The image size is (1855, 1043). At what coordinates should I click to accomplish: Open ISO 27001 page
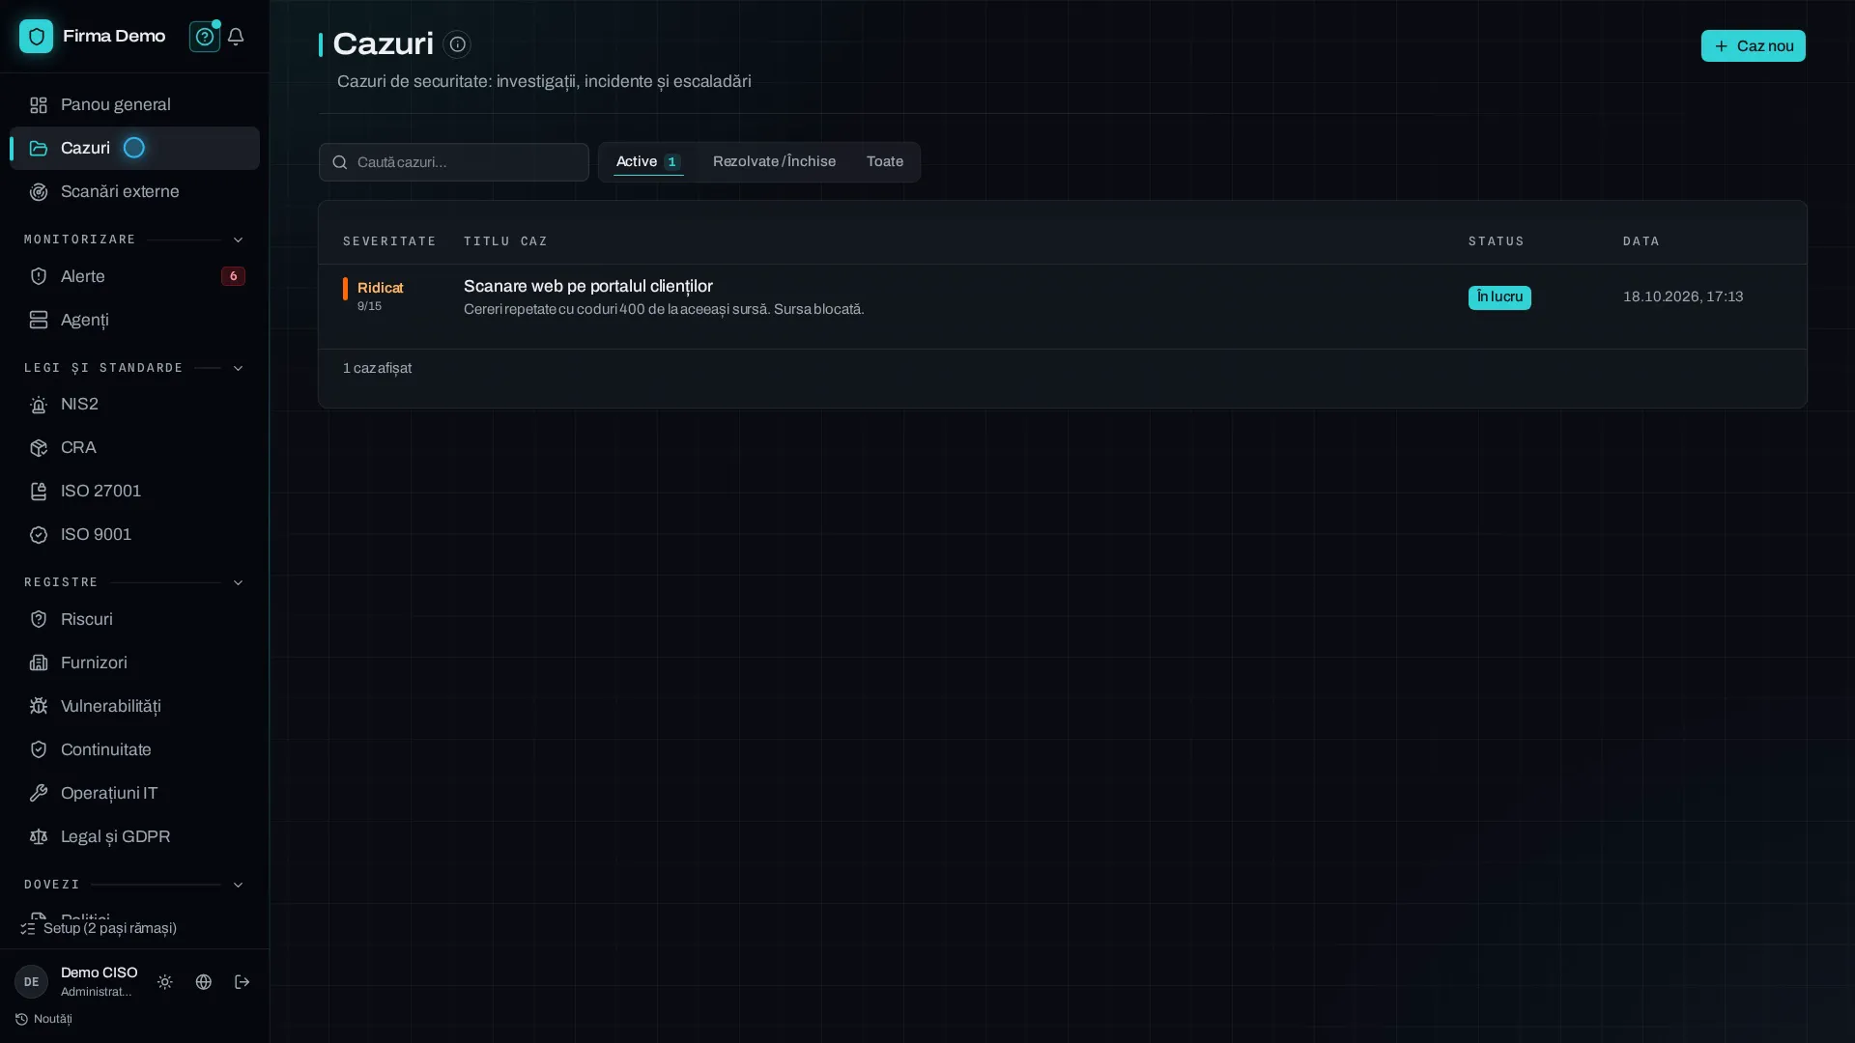click(x=134, y=491)
